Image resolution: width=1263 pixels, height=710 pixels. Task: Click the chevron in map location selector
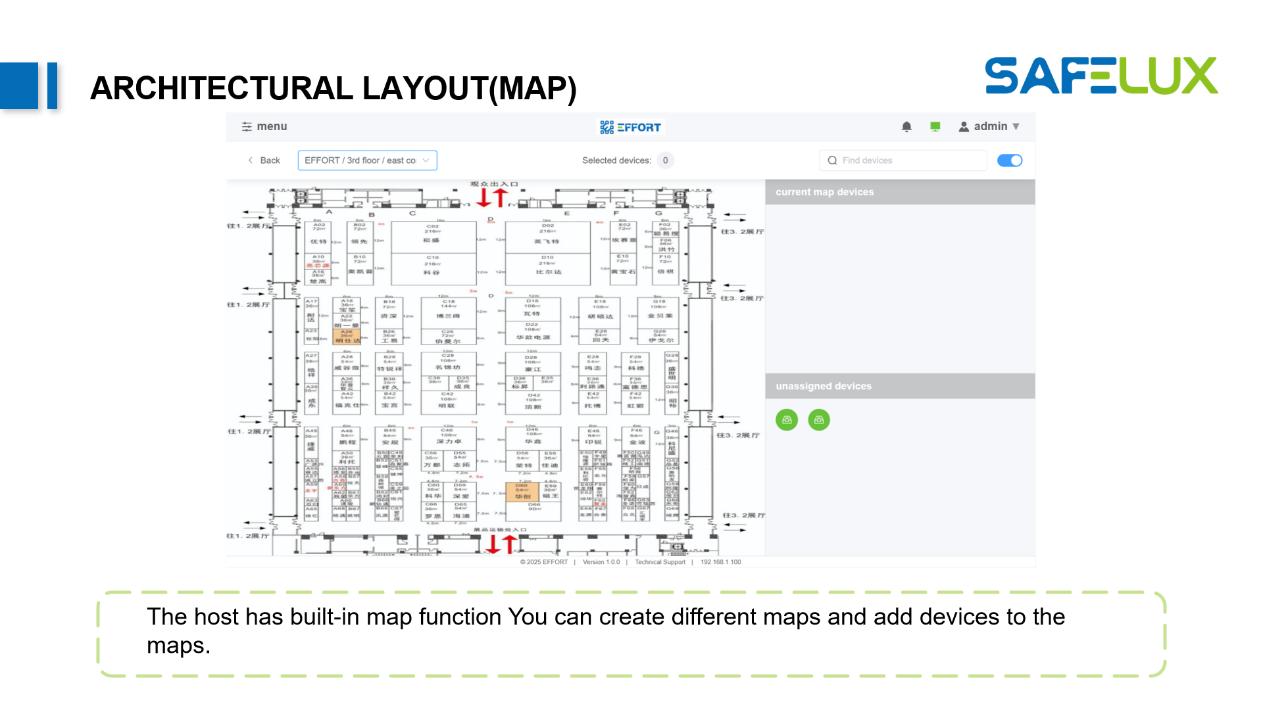pos(426,160)
